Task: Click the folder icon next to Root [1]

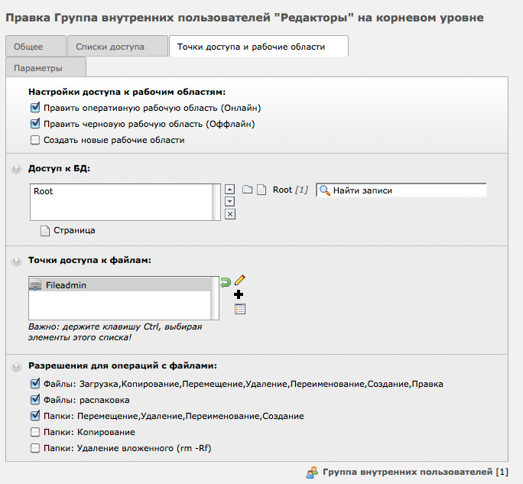Action: 247,190
